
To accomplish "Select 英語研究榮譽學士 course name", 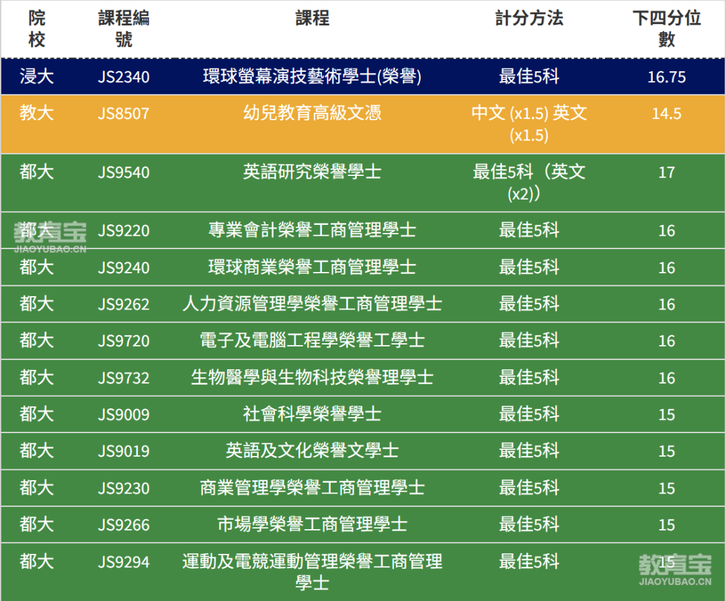I will (312, 172).
